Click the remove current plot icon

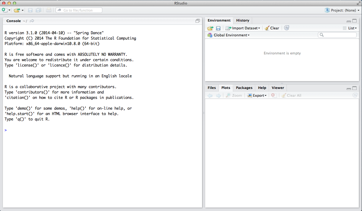coord(274,95)
